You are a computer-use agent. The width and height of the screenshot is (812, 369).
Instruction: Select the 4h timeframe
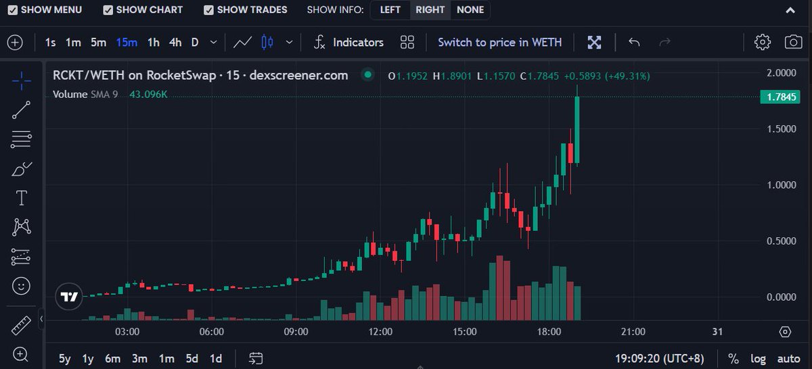pos(175,43)
